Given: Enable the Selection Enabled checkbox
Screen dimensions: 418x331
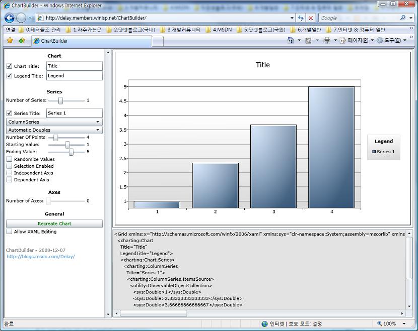Looking at the screenshot, I should coord(10,166).
